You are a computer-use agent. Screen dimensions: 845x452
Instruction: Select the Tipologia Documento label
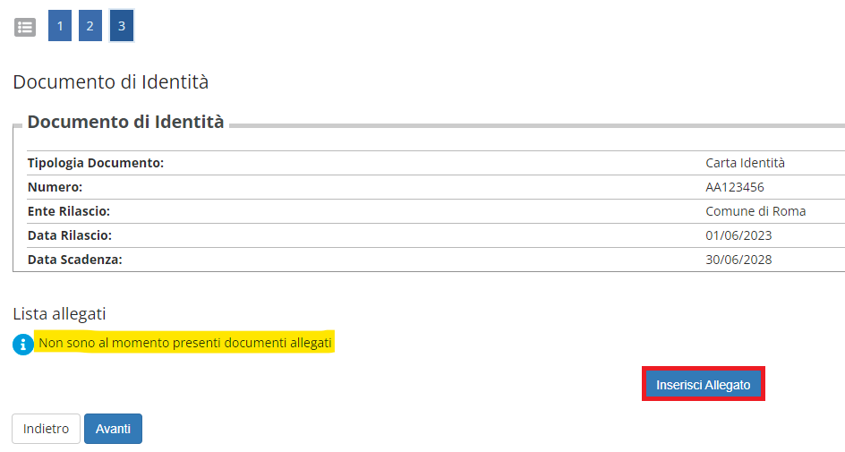point(96,163)
